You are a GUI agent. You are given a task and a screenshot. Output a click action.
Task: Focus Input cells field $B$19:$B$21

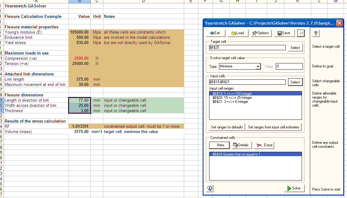[247, 82]
